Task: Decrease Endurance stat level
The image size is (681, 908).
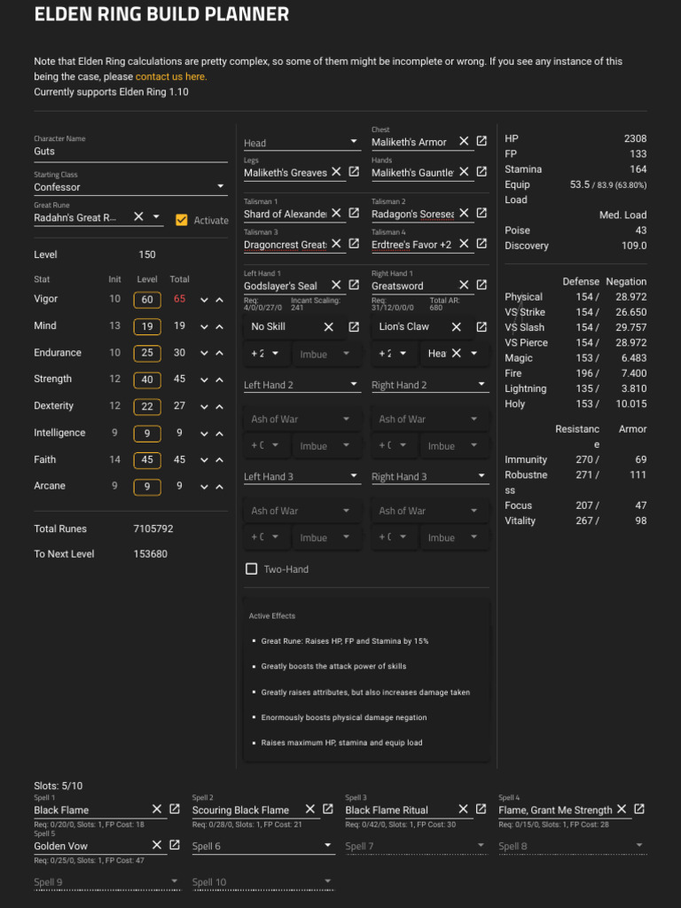Action: [x=204, y=353]
